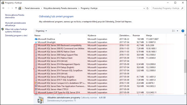Image resolution: width=187 pixels, height=105 pixels.
Task: Select the Microsoft Silverlight icon entry
Action: tap(36, 42)
